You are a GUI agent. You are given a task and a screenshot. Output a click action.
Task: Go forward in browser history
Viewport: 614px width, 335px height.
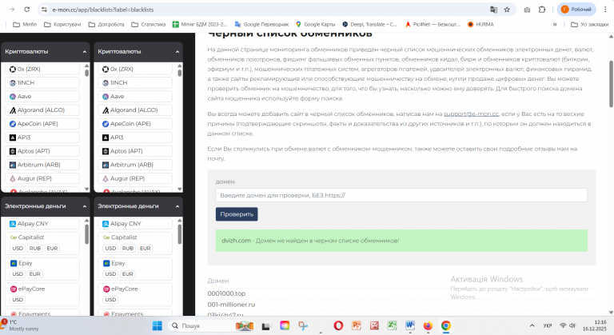pos(12,10)
